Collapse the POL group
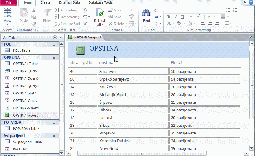Screen dimensions: 255x156 54,44
